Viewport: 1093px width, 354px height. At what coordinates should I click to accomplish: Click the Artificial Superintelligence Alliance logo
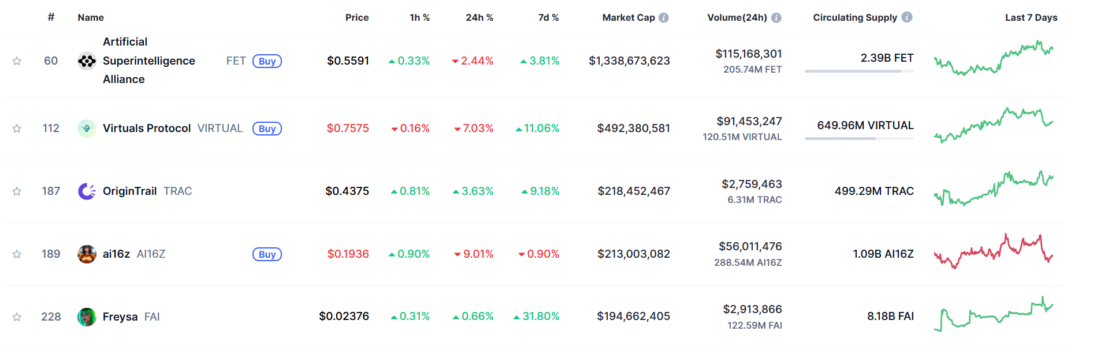pyautogui.click(x=87, y=61)
